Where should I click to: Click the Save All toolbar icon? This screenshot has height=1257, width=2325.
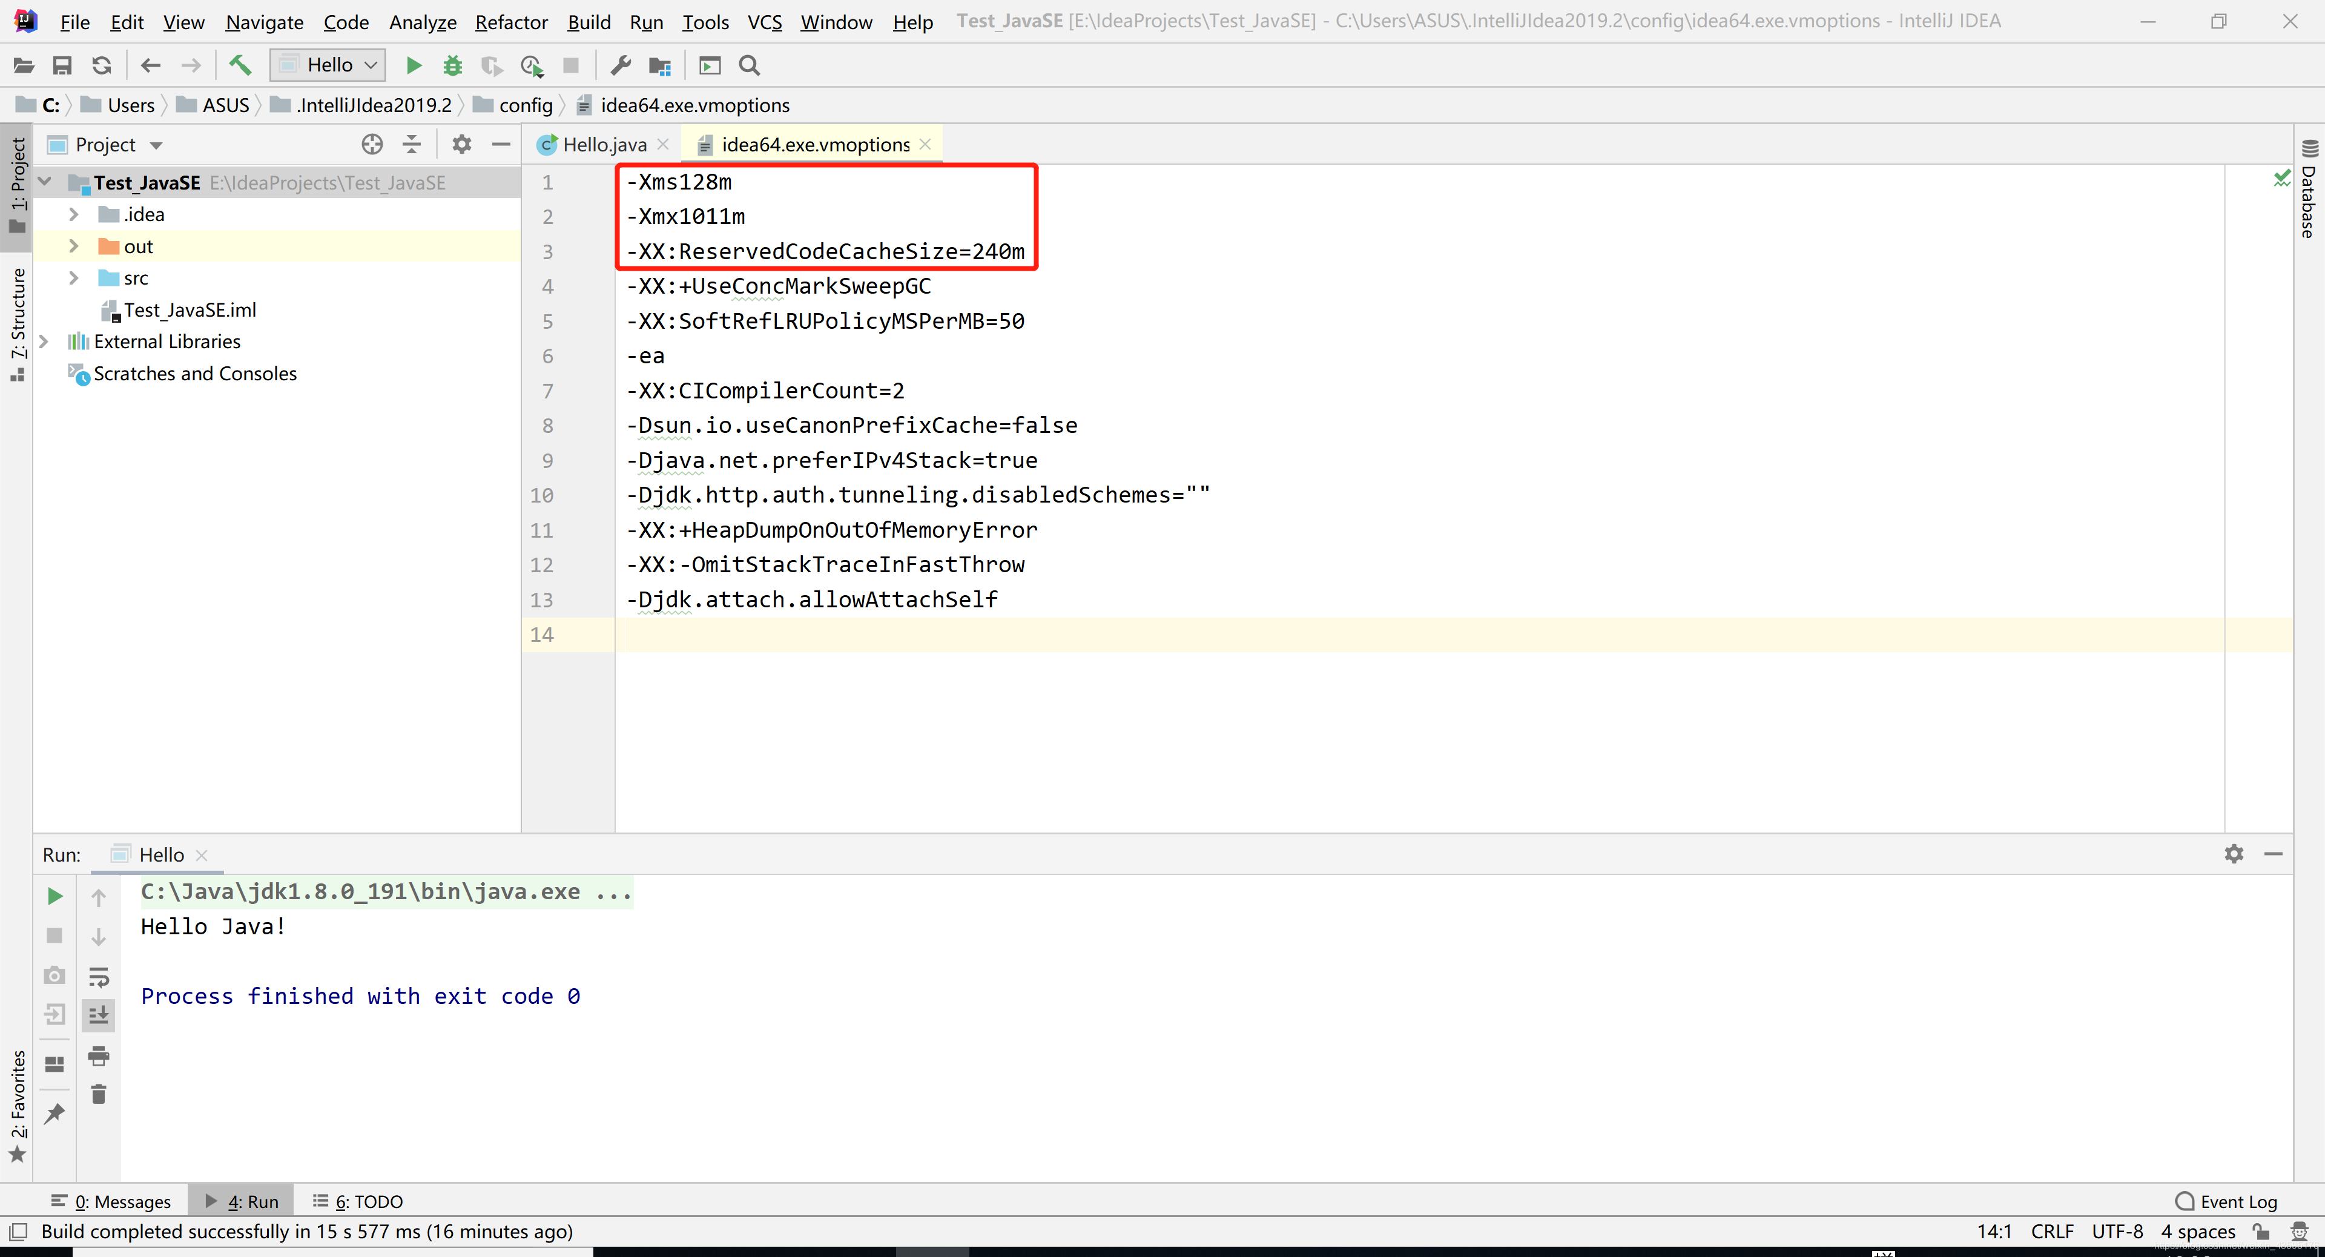click(62, 65)
